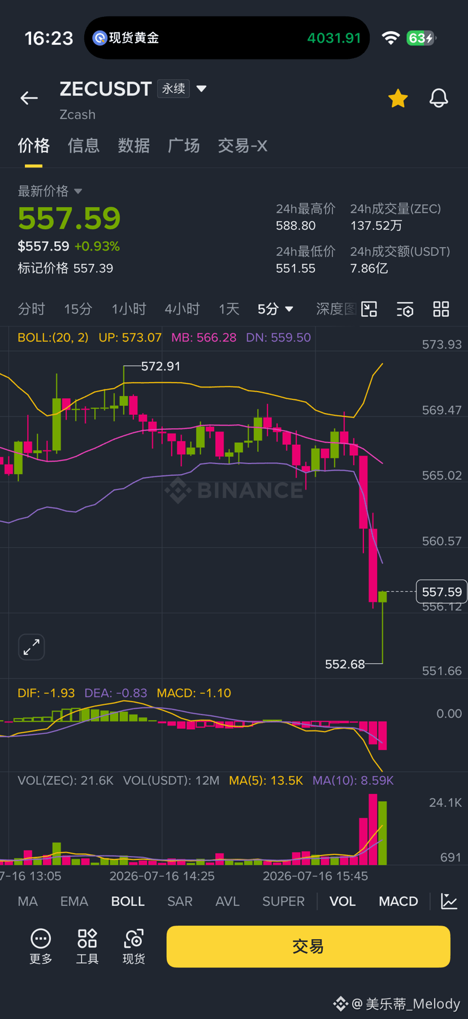Tap the VOL(ZEC): 21.6K readout

tap(66, 780)
